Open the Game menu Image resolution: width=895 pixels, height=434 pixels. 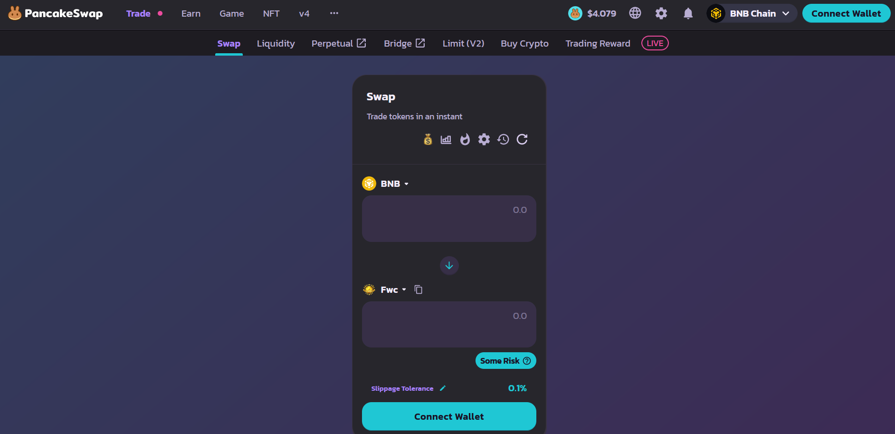(232, 13)
